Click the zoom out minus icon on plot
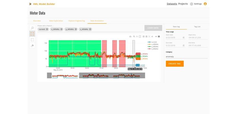Image resolution: width=237 pixels, height=114 pixels. point(146,37)
